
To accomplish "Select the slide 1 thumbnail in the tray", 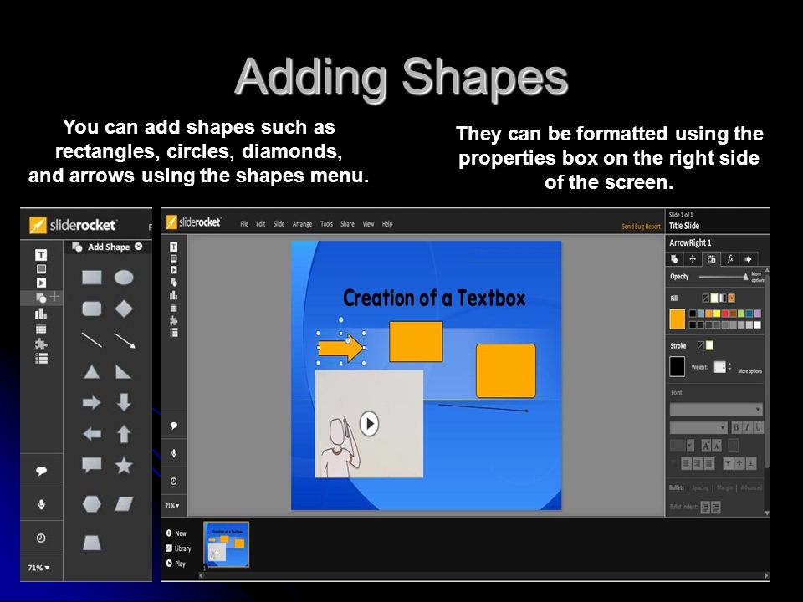I will (227, 544).
